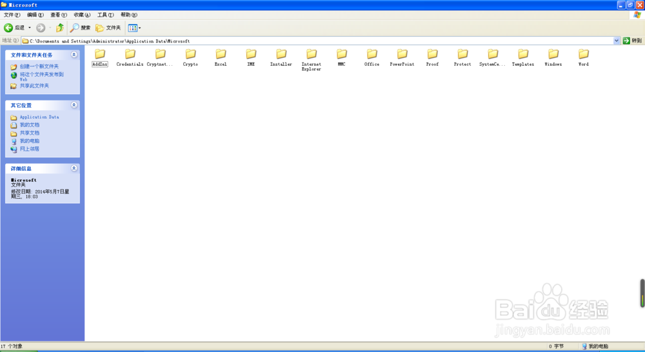Select the SystemCe... folder
The height and width of the screenshot is (352, 645).
[493, 58]
